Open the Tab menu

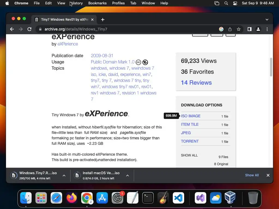click(133, 3)
